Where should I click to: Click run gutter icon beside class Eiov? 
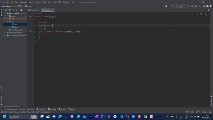pos(31,16)
